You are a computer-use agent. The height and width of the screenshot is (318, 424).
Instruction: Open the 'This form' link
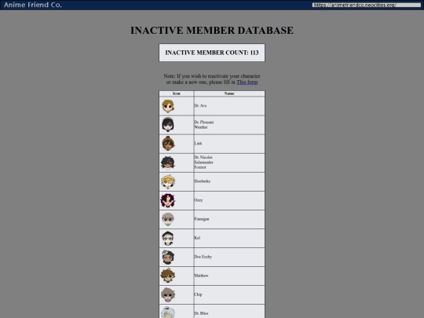(x=247, y=82)
